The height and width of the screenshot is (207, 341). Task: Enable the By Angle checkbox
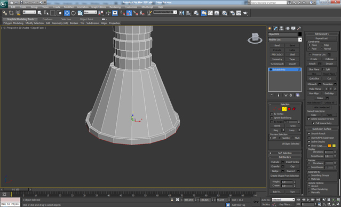[272, 122]
